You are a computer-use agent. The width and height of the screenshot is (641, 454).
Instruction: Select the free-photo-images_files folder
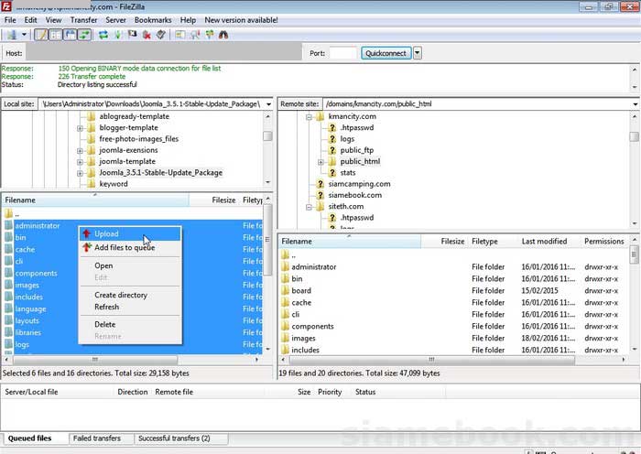tap(139, 139)
